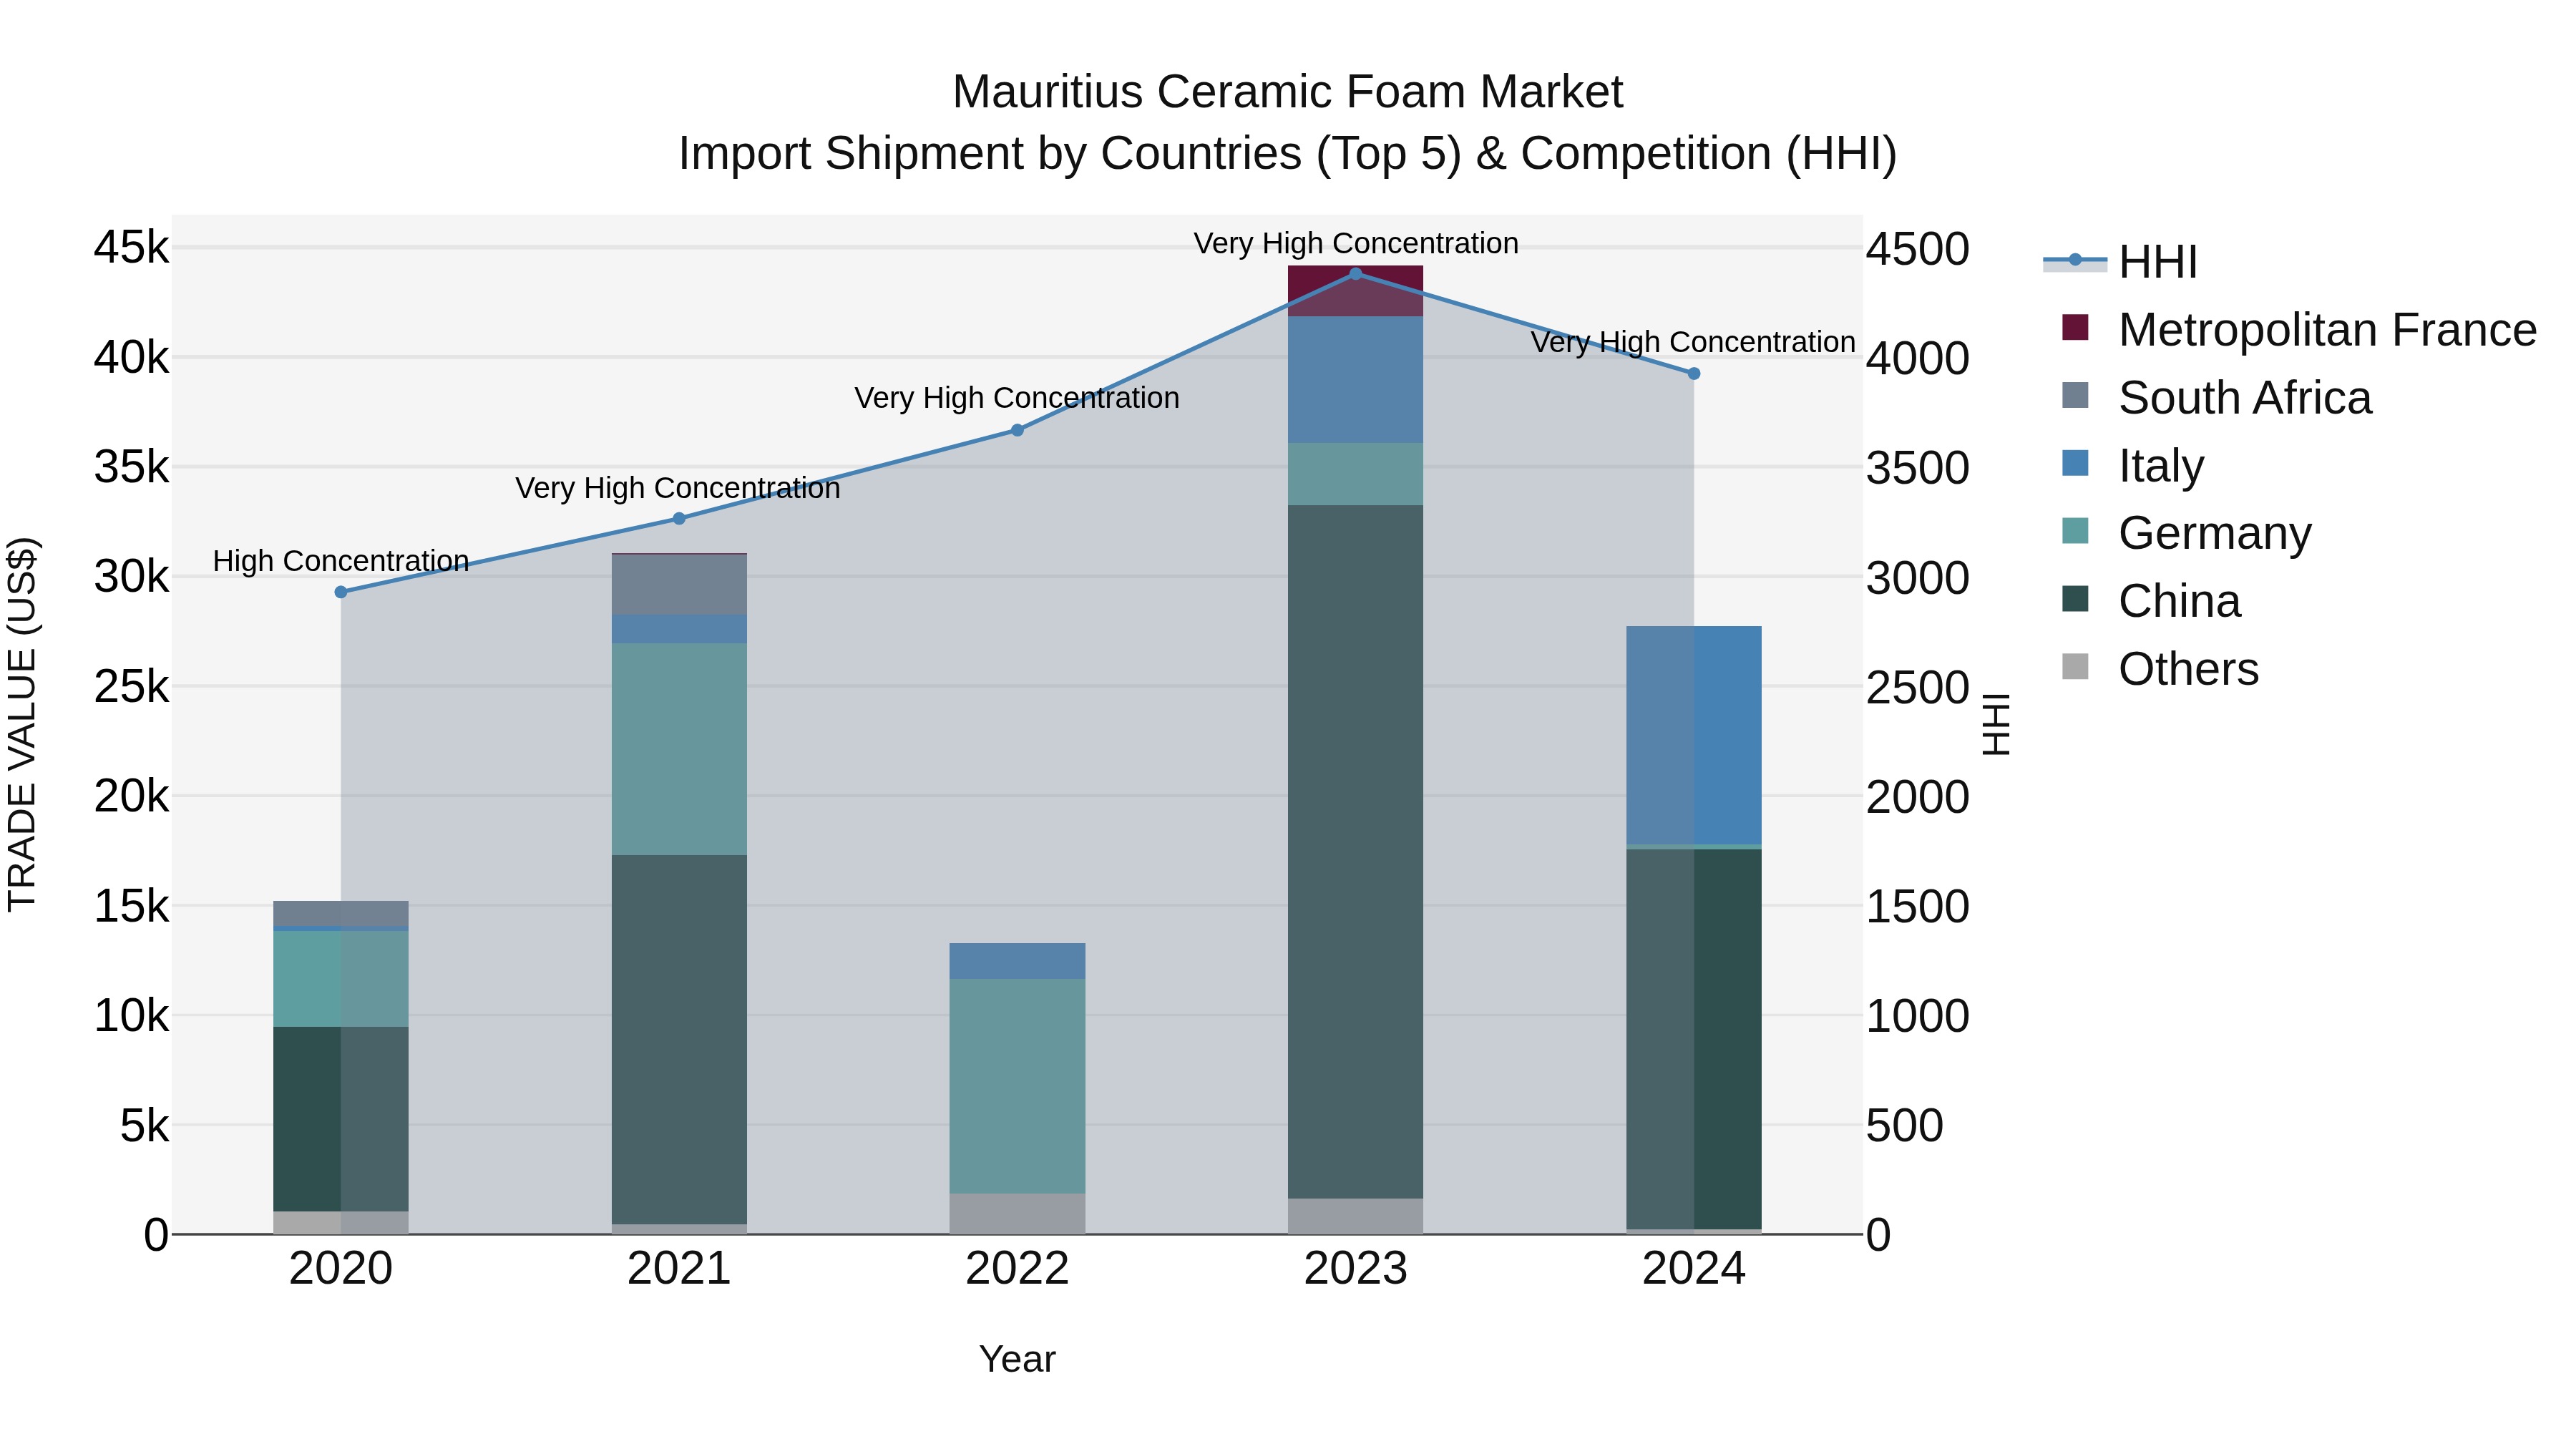2576x1449 pixels.
Task: Click the 'Mauritius Ceramic Foam Market' title
Action: 1288,92
